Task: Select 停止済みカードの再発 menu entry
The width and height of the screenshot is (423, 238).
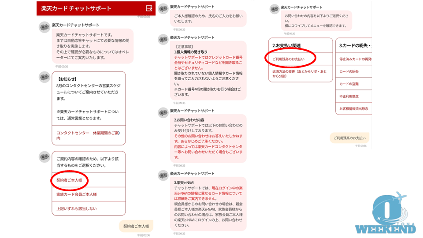Action: pos(354,59)
